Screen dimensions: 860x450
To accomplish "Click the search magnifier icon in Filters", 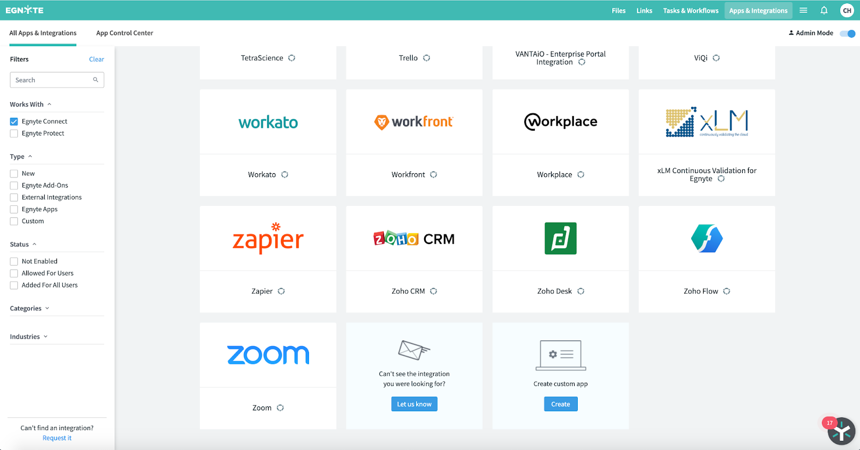I will [96, 80].
